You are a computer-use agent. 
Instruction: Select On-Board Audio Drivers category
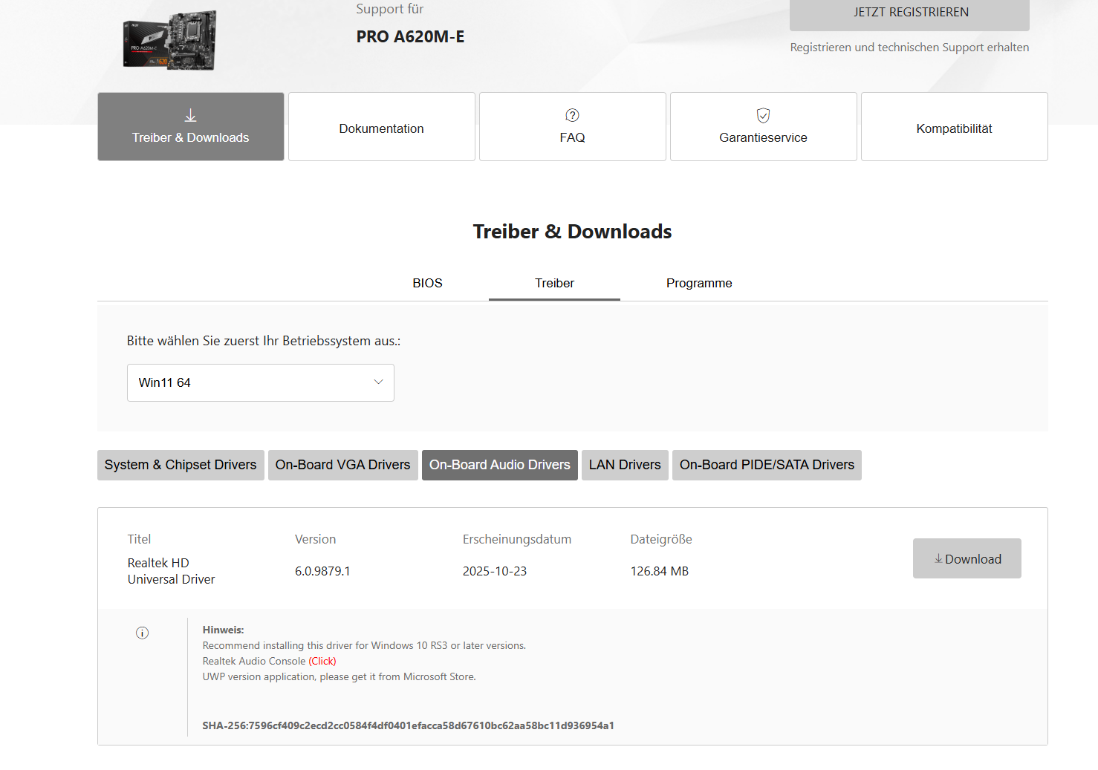coord(500,465)
